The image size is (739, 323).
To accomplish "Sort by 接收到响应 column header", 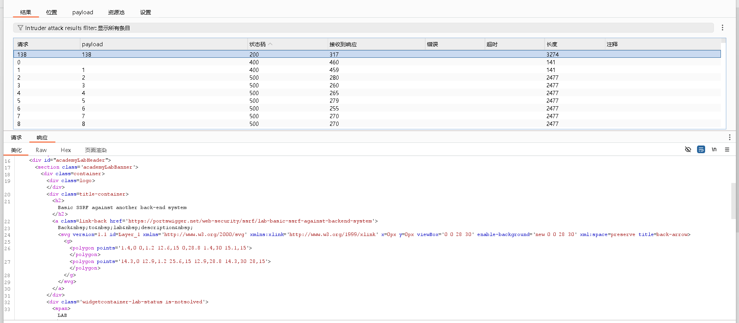I will [376, 44].
